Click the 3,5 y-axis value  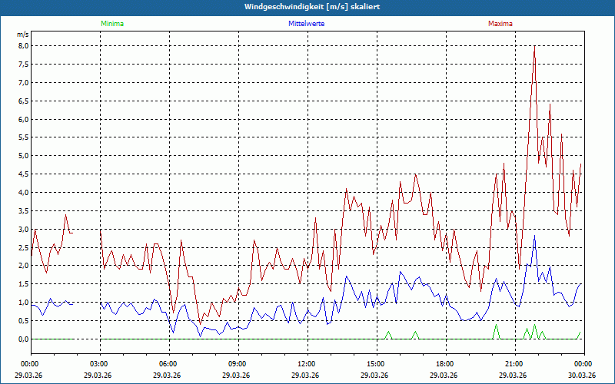(23, 210)
